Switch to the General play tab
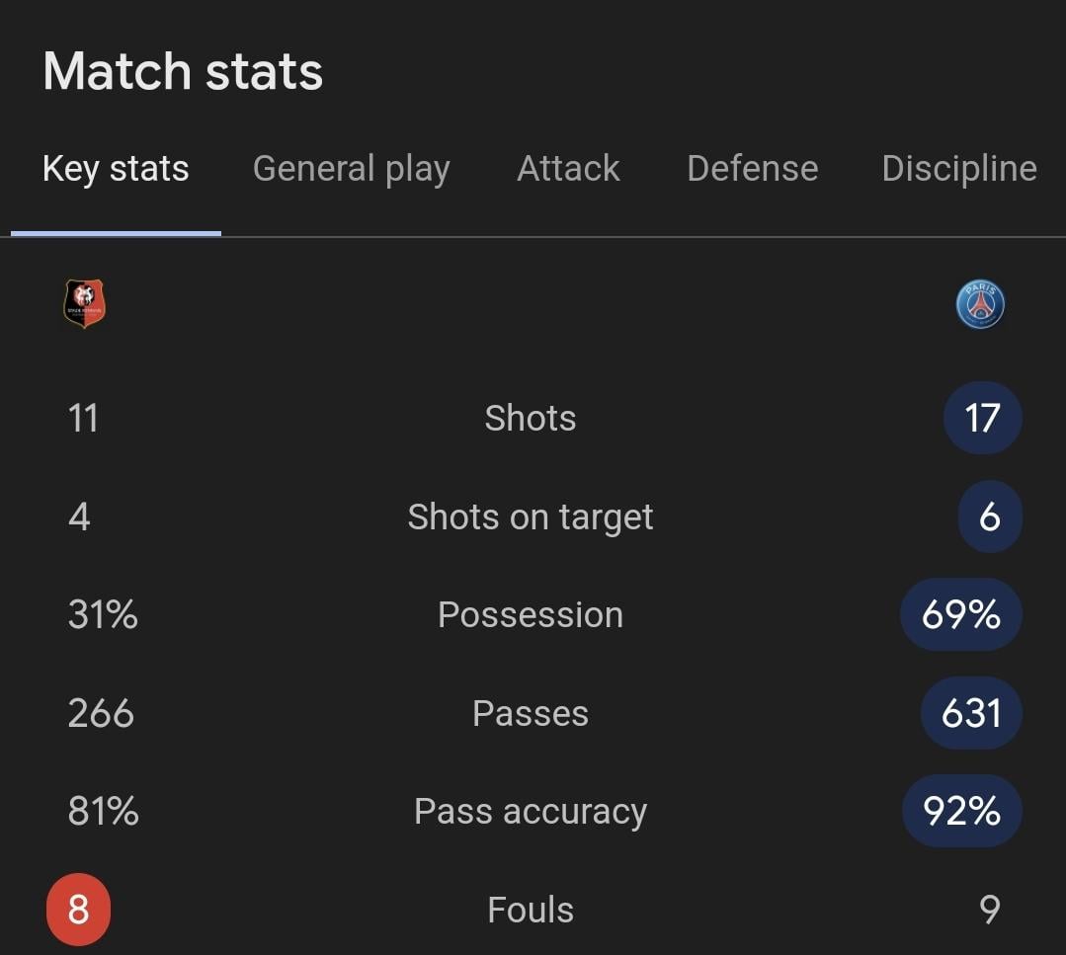The image size is (1066, 955). (x=351, y=169)
